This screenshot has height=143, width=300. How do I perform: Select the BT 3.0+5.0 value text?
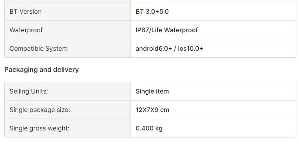(x=152, y=12)
